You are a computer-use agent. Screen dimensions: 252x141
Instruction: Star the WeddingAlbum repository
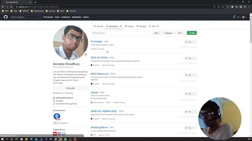pyautogui.click(x=188, y=128)
